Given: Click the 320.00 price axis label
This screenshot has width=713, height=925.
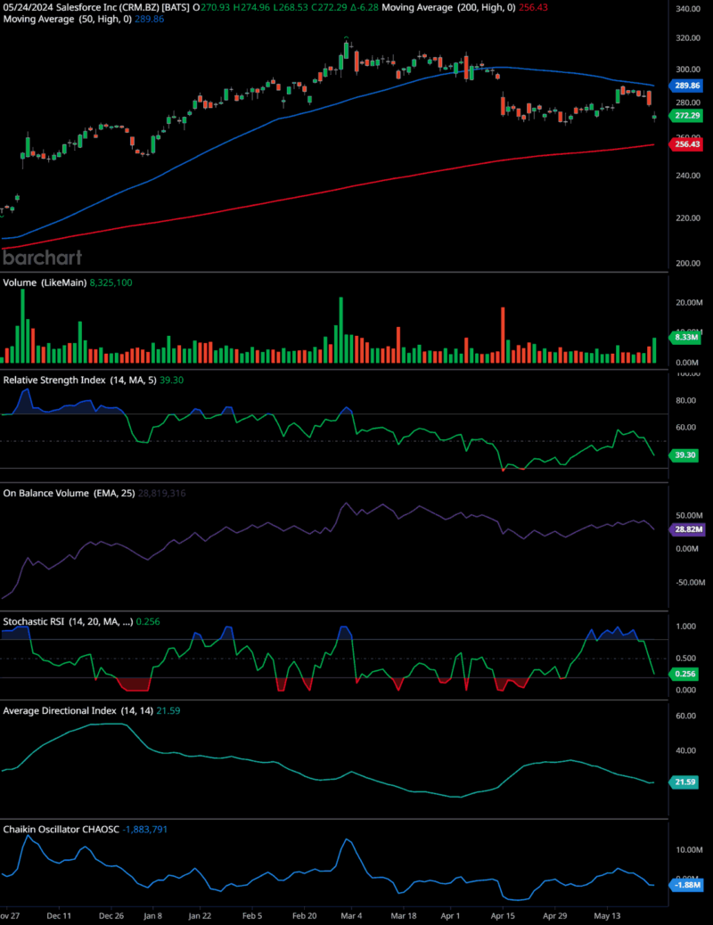Looking at the screenshot, I should coord(688,37).
